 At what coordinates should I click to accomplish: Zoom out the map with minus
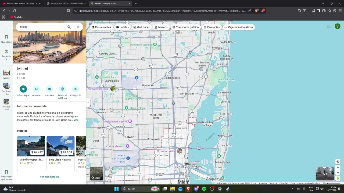coord(338,172)
